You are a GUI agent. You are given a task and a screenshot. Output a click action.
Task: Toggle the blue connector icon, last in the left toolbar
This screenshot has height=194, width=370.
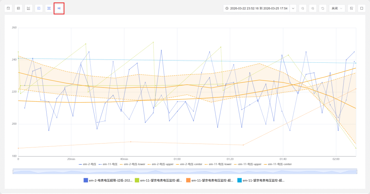[59, 8]
